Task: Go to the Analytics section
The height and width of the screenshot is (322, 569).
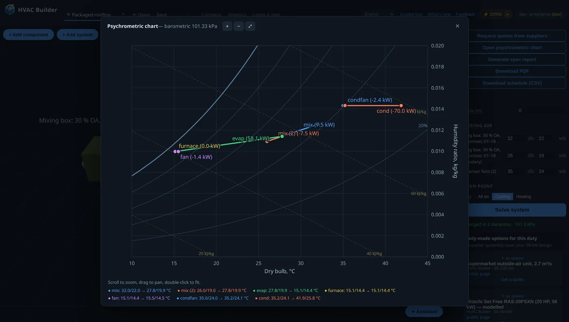Action: click(x=237, y=15)
